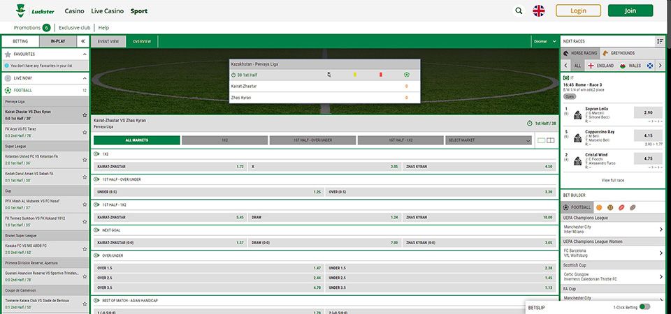This screenshot has height=314, width=671.
Task: Switch to single column market layout icon
Action: click(x=541, y=140)
